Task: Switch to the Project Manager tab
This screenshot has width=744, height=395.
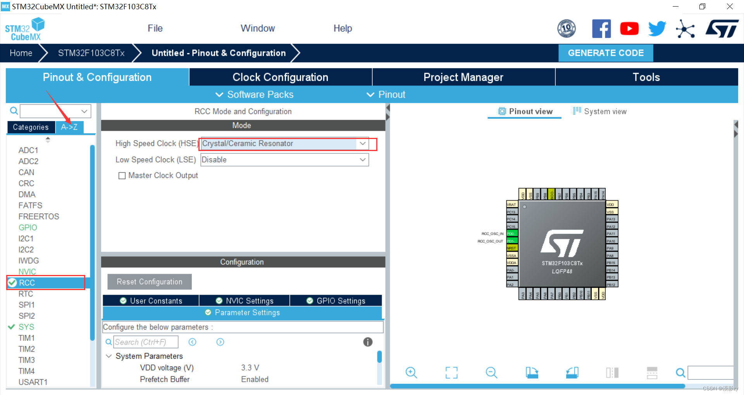Action: pos(463,77)
